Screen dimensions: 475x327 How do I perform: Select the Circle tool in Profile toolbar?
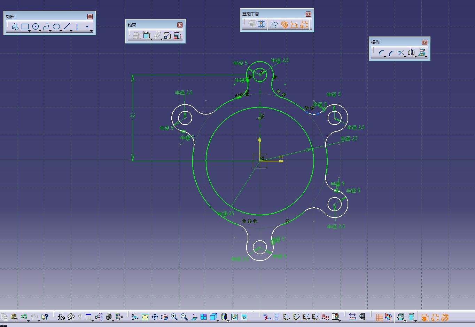(x=35, y=27)
